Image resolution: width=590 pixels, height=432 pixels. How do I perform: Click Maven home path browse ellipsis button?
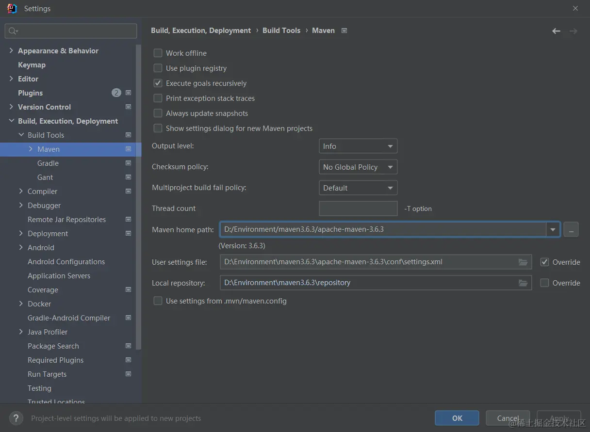coord(571,229)
